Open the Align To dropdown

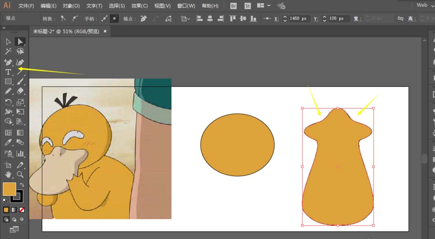[x=185, y=19]
